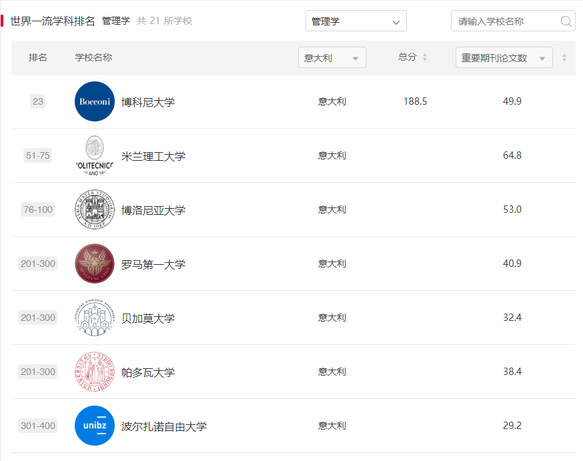Click value 53.0 in 博洛尼亚大学 row
The image size is (583, 461).
(512, 209)
